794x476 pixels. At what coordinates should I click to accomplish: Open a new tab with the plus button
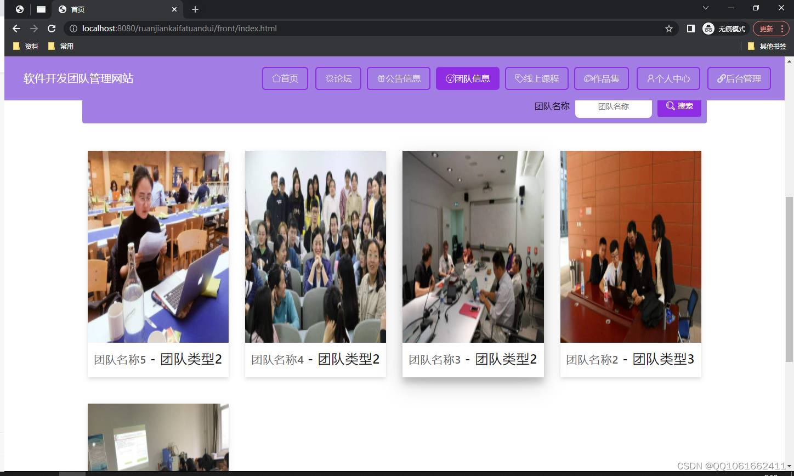195,9
